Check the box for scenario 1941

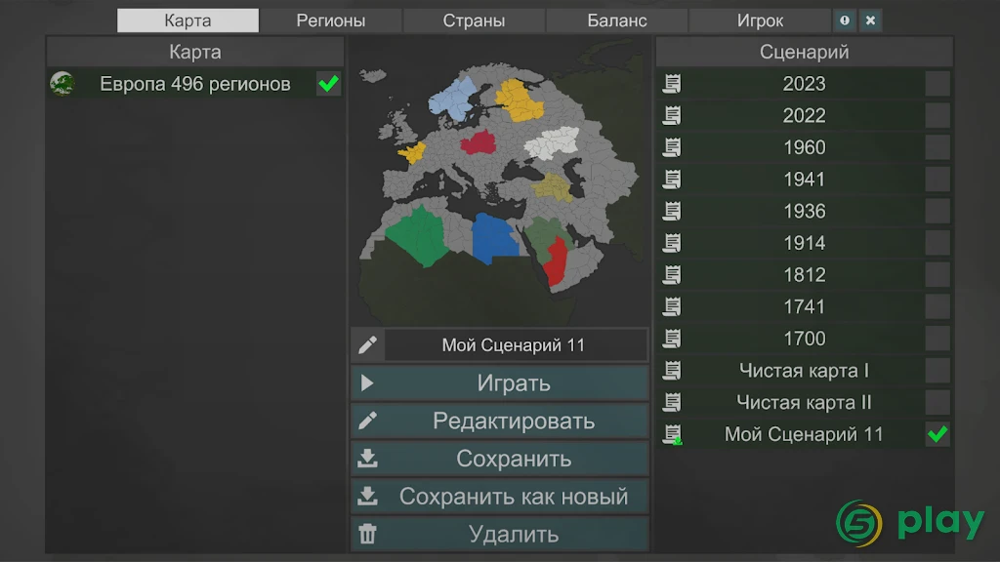point(937,180)
